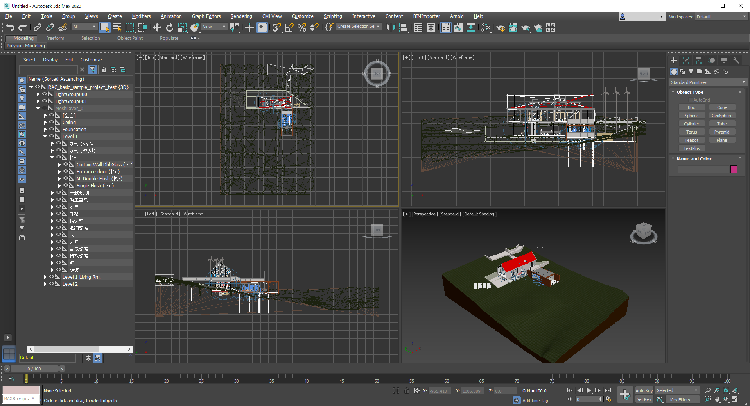
Task: Switch to the Modify command panel tab
Action: (686, 61)
